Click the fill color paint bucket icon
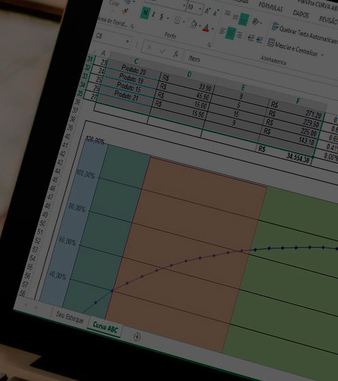 [194, 24]
